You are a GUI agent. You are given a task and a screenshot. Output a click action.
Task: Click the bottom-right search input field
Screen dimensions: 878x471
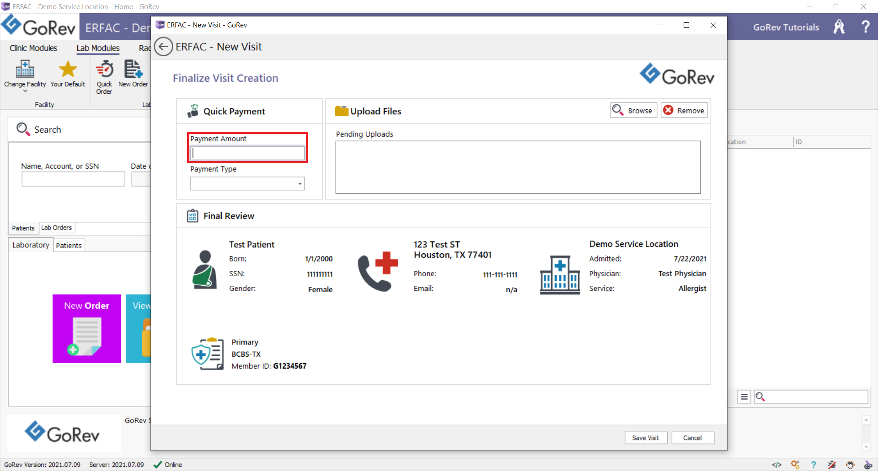811,396
